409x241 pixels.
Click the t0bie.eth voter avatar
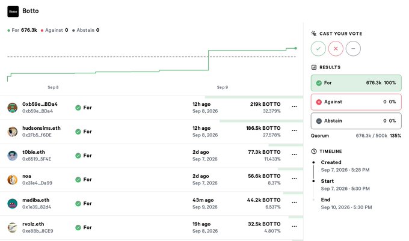[12, 156]
